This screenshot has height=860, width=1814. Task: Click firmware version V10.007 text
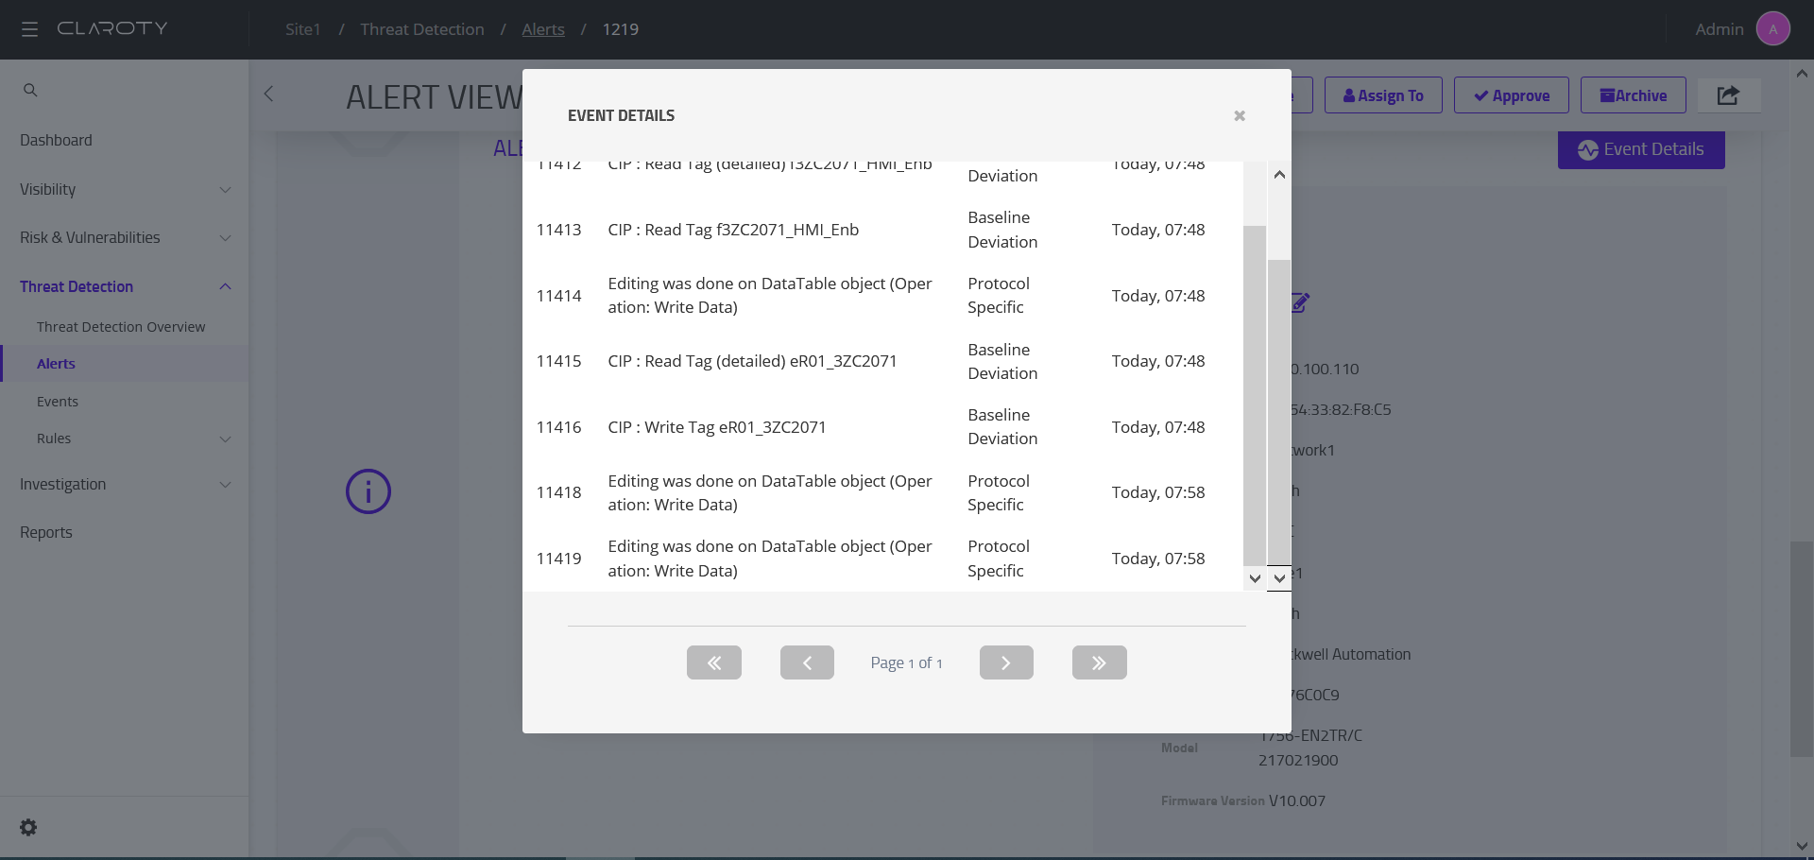click(x=1297, y=800)
